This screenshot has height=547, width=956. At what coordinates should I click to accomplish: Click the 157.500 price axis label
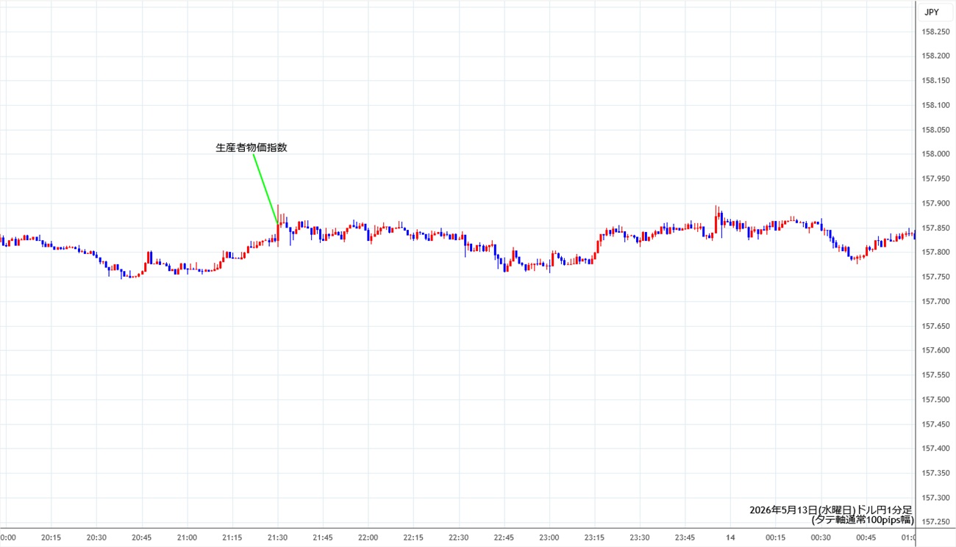(934, 399)
